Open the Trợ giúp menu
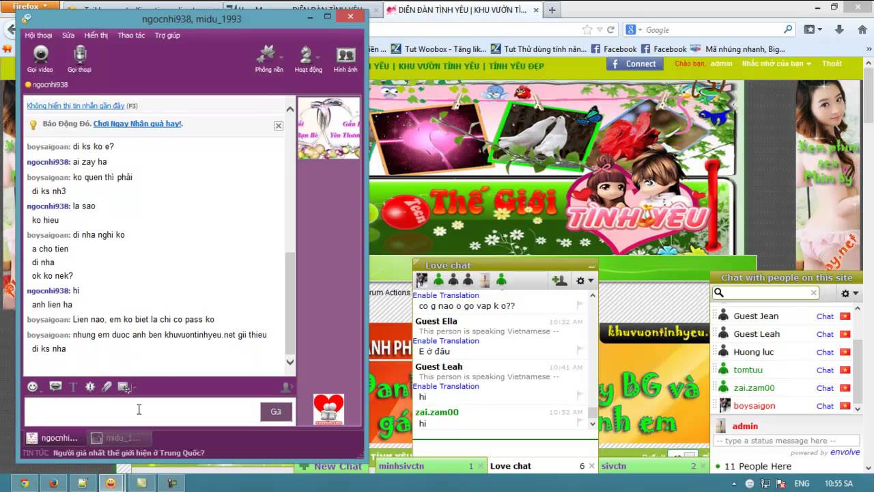Screen dimensions: 874x492 pos(167,35)
